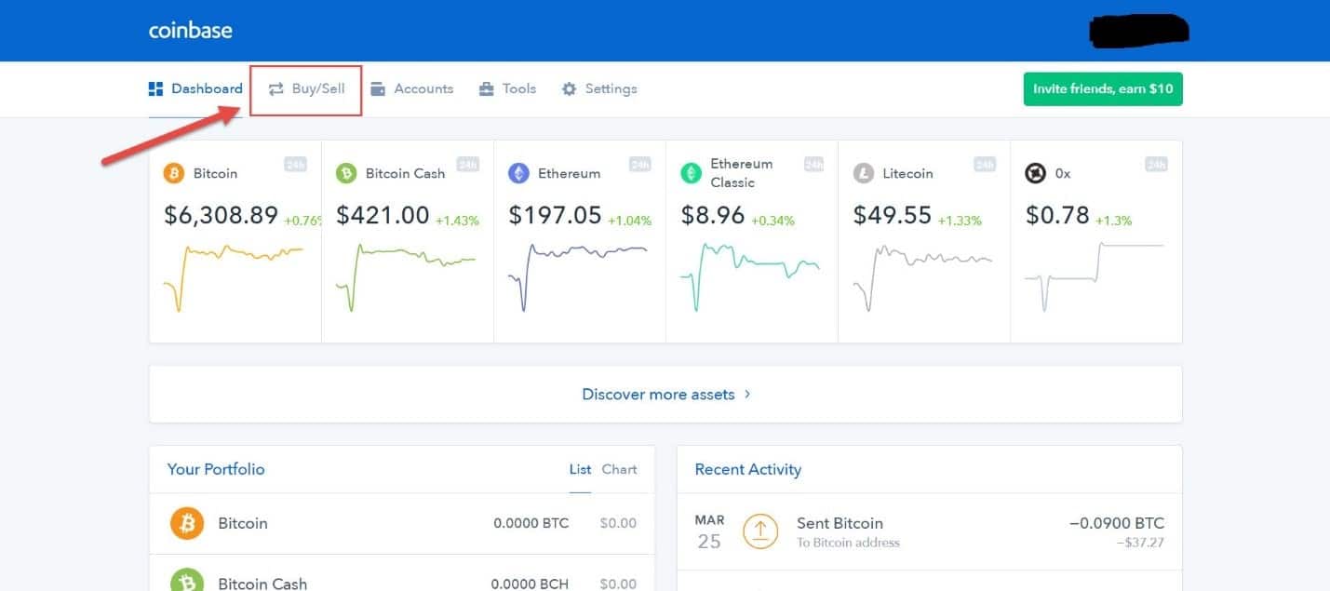
Task: Click the 0.0000 BCH balance
Action: click(531, 584)
